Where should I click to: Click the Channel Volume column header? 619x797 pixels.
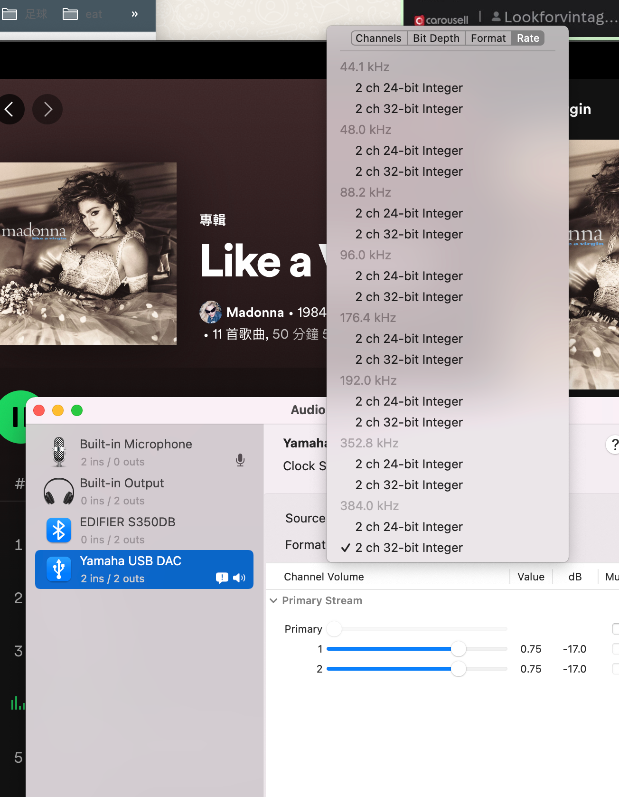(324, 577)
